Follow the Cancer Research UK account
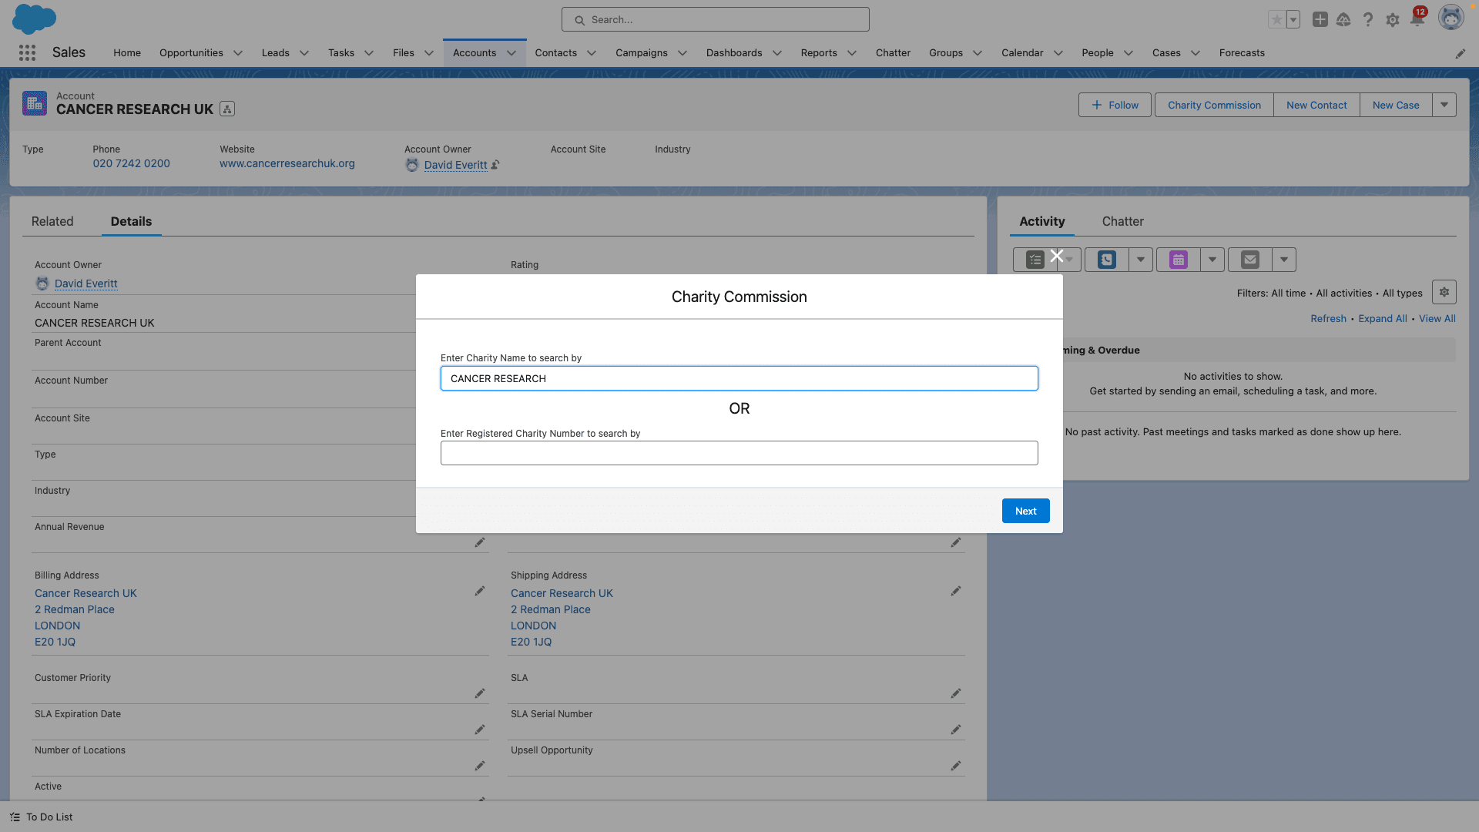Viewport: 1479px width, 832px height. (x=1115, y=105)
